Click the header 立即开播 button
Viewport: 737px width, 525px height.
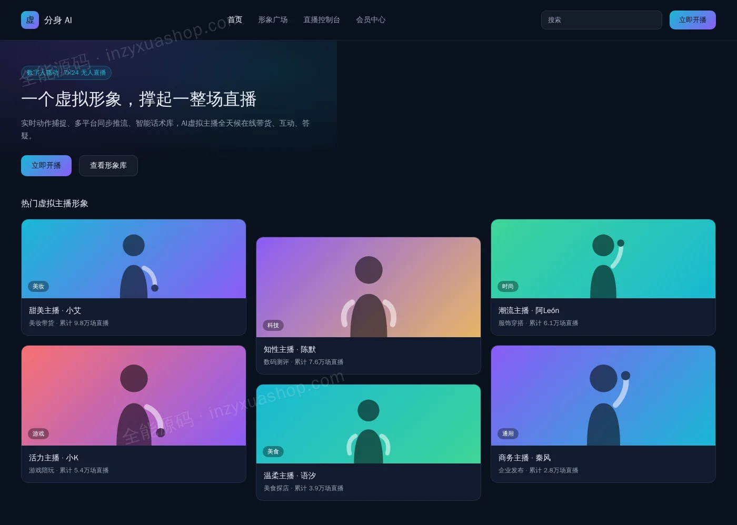(x=693, y=20)
